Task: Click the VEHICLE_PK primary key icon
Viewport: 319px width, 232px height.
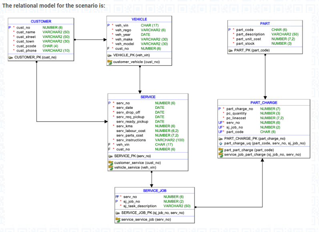Action: click(x=109, y=55)
